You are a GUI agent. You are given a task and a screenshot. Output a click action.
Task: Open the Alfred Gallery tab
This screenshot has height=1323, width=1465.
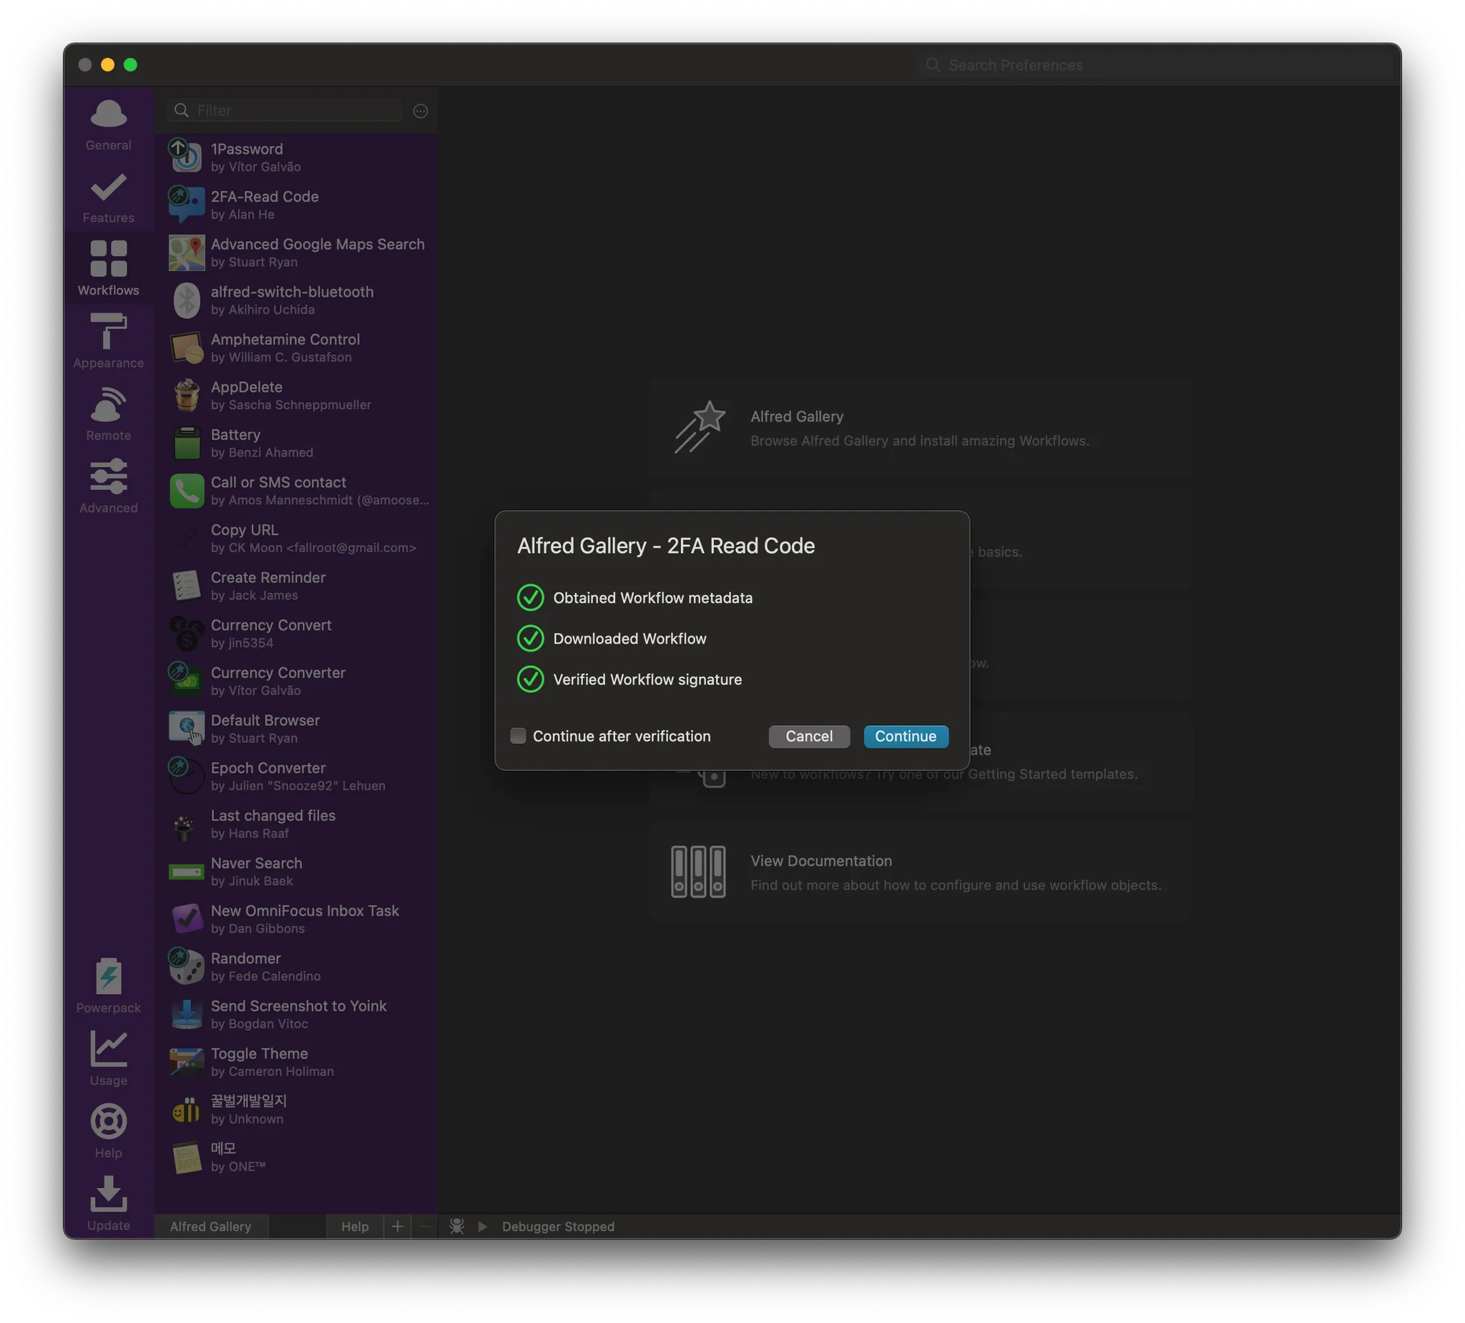[210, 1226]
